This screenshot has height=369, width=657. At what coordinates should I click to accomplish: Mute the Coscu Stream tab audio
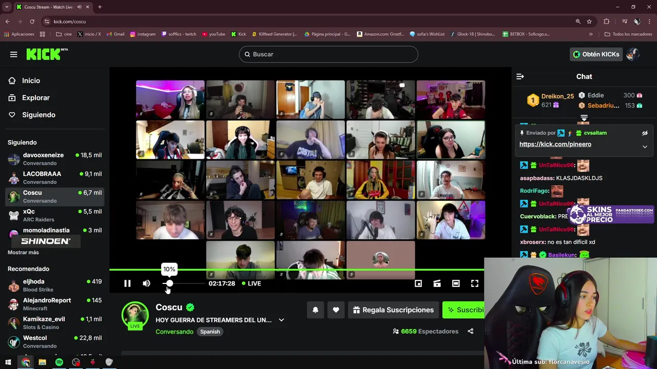[x=79, y=7]
